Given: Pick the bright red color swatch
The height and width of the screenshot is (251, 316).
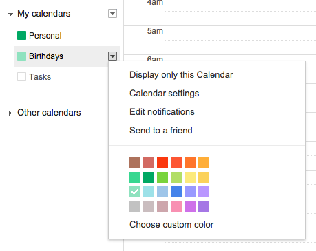Looking at the screenshot, I should click(162, 163).
